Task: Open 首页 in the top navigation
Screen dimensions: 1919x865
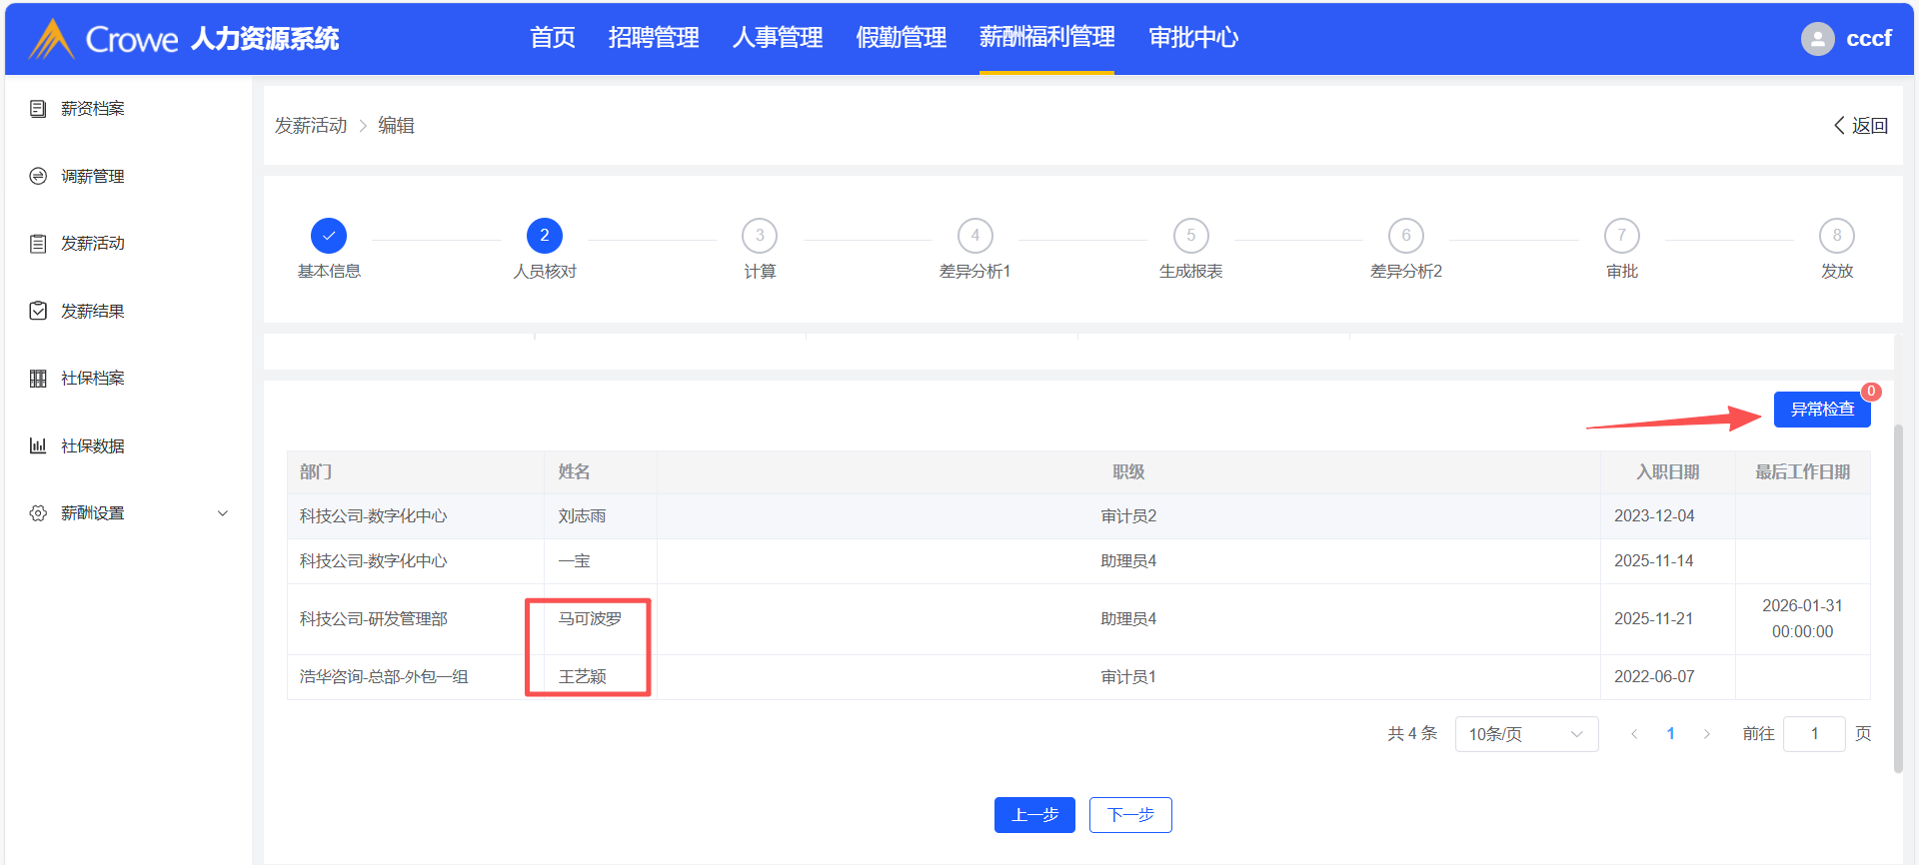Action: click(x=553, y=38)
